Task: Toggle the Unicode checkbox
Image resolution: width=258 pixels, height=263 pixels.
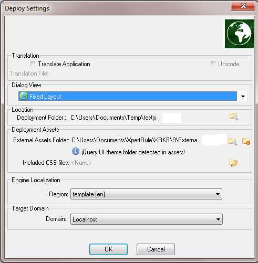Action: point(213,64)
